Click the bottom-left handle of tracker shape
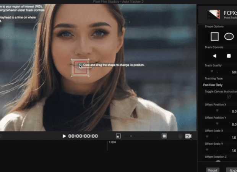The image size is (237, 172). pos(72,76)
